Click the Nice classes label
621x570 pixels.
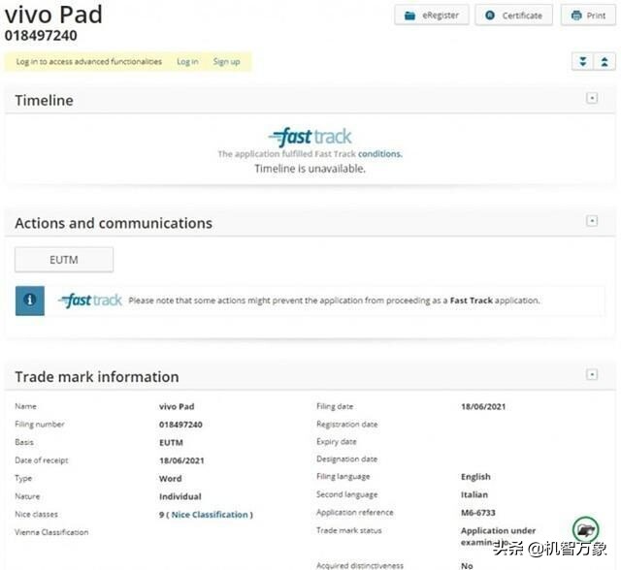point(37,514)
